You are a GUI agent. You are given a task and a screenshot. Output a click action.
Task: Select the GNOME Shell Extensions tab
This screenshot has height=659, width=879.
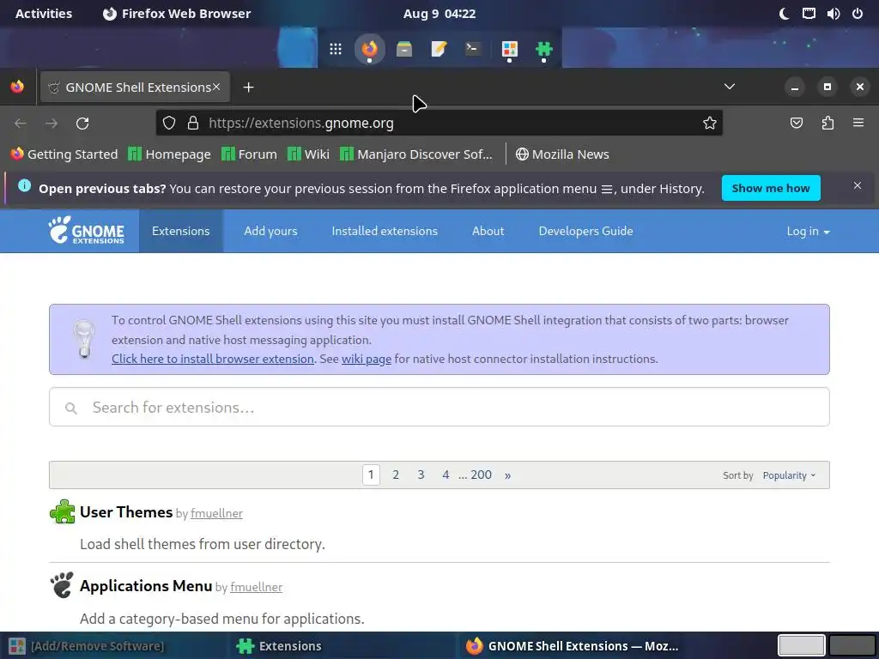pyautogui.click(x=135, y=87)
